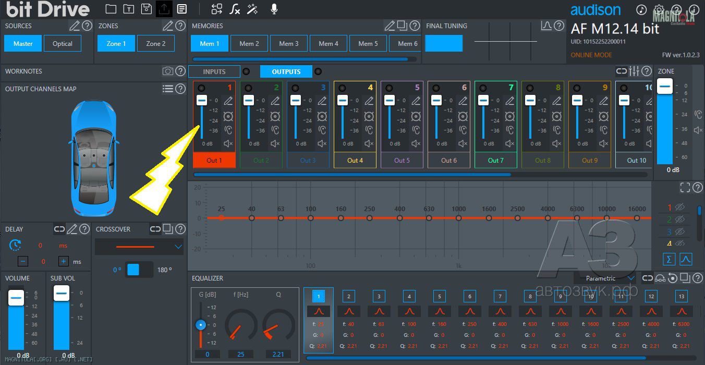Screen dimensions: 705x365
Task: Open the Parametric equalizer type dropdown
Action: tap(605, 278)
